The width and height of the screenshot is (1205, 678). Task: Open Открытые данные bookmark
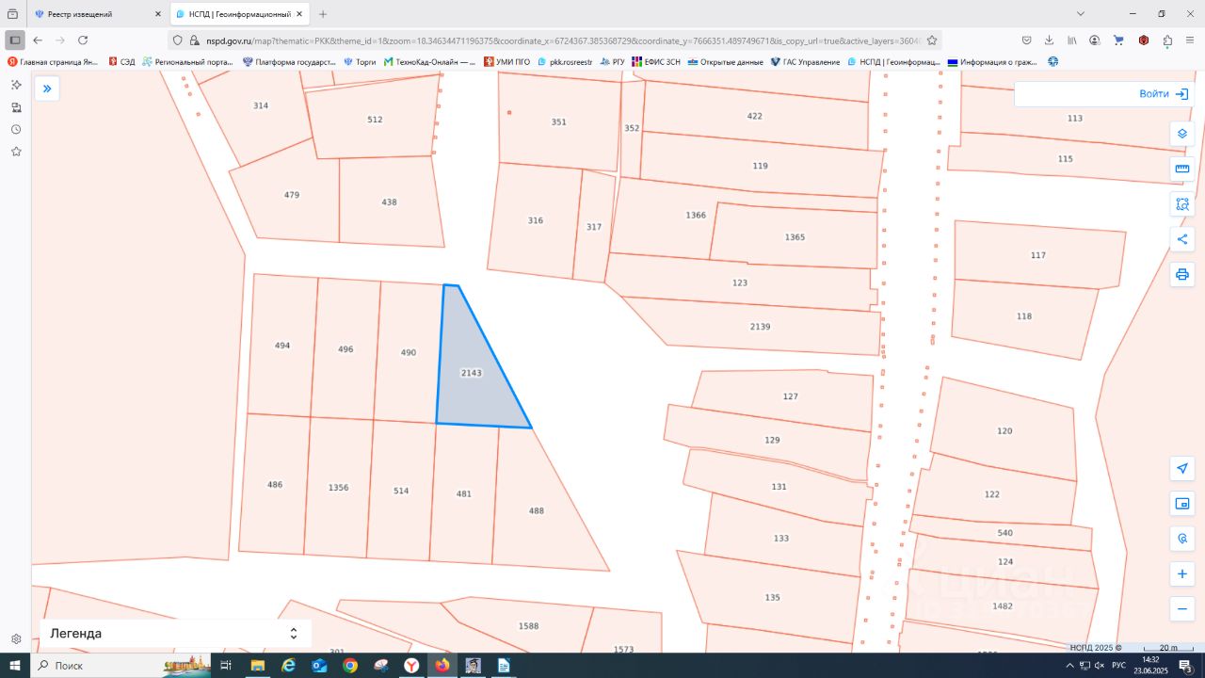click(x=725, y=62)
